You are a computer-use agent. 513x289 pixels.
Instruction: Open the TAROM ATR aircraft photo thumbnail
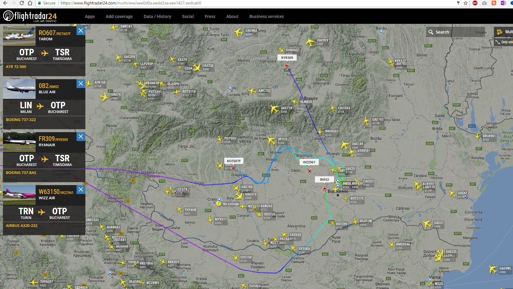[x=19, y=36]
